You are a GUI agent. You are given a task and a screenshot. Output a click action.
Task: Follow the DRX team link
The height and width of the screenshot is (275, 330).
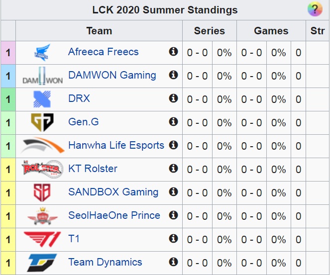tap(79, 98)
